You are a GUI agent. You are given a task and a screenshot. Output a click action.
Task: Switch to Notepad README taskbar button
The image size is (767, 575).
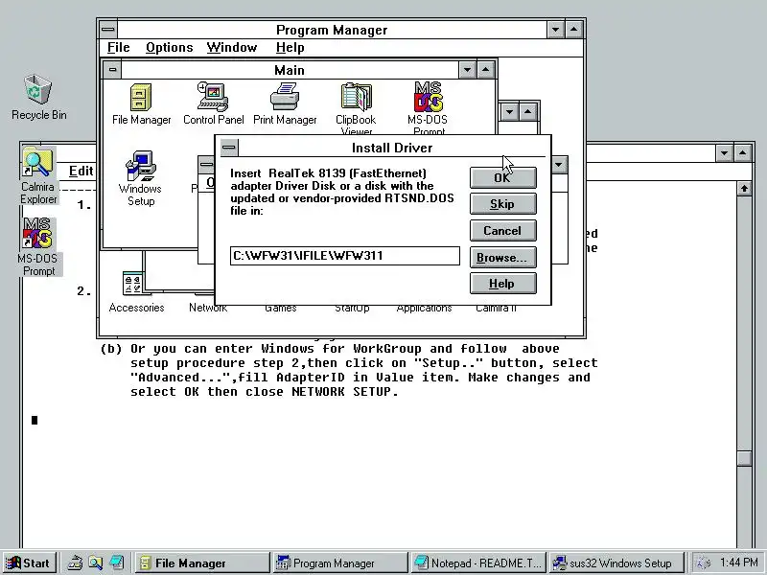tap(478, 563)
